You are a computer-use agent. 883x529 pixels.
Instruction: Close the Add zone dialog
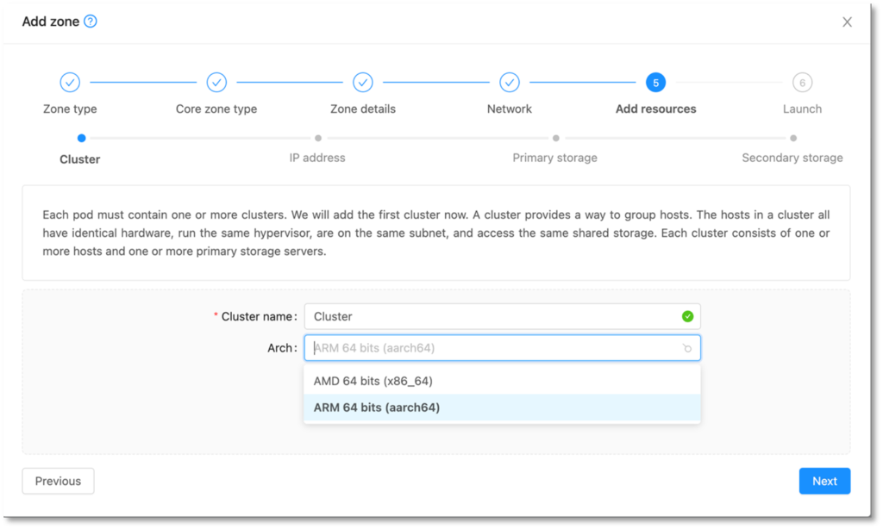[x=847, y=22]
